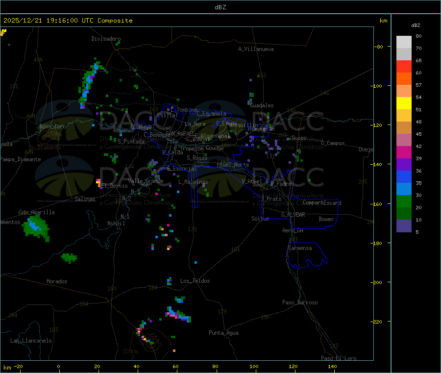Click the CompartEscard label

pyautogui.click(x=322, y=203)
